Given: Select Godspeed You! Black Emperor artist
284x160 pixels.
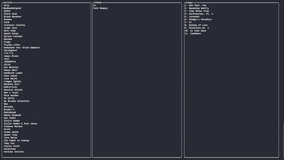Looking at the screenshot, I should 22,48.
